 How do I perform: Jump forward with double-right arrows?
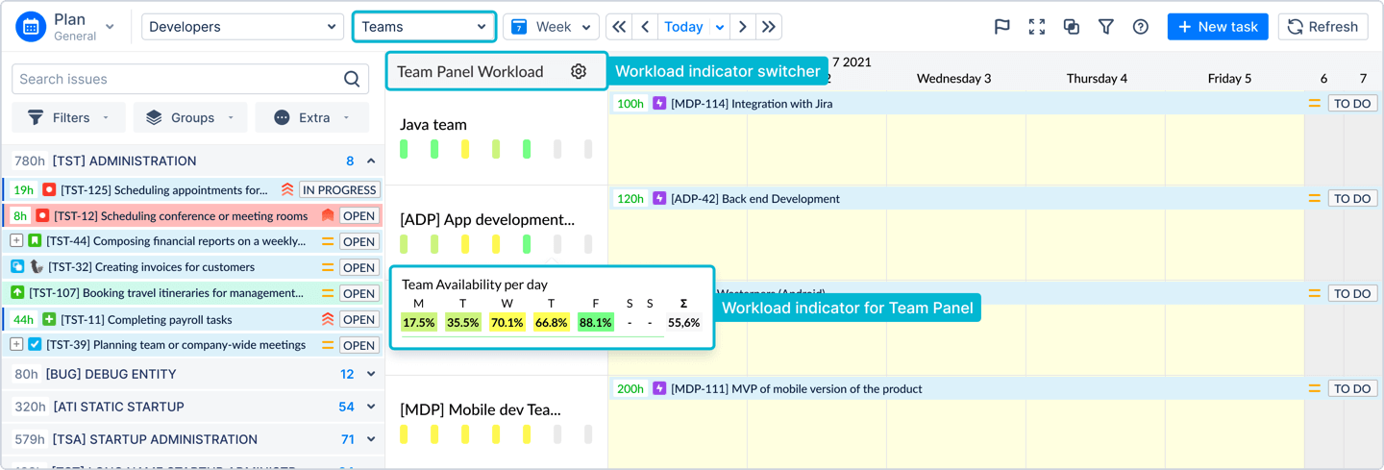pos(768,27)
